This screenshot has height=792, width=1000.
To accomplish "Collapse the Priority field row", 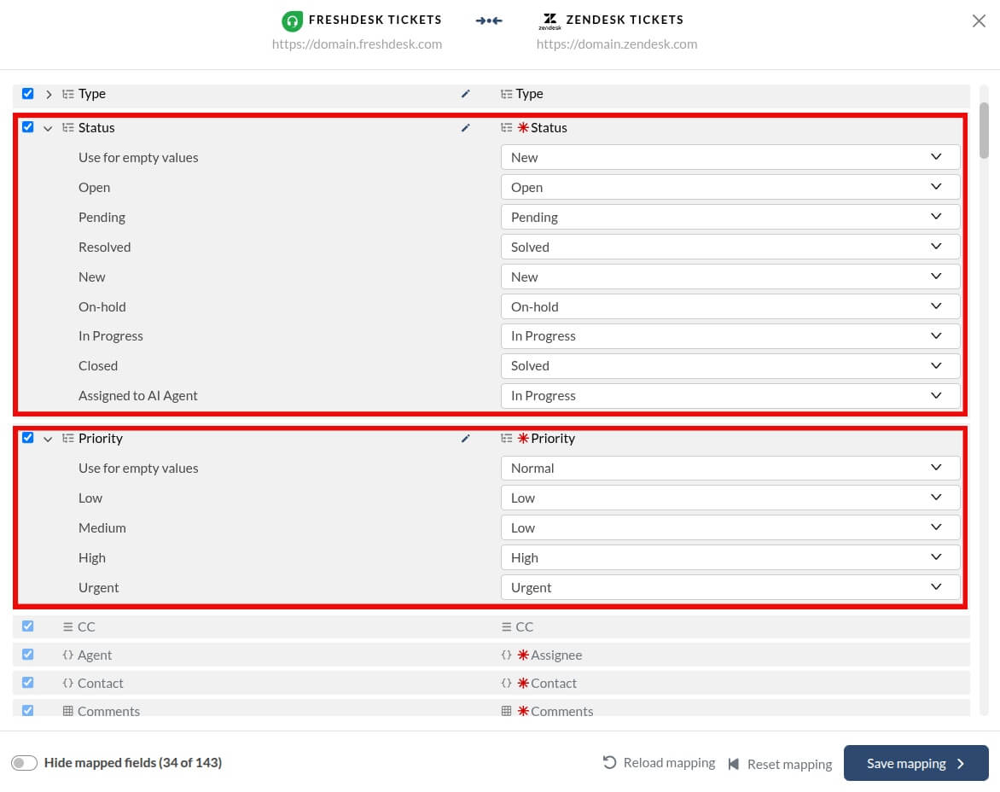I will click(x=48, y=439).
